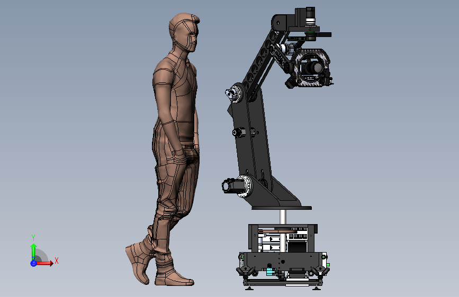This screenshot has height=297, width=459.
Task: Select the human figure model's head
Action: 184,33
